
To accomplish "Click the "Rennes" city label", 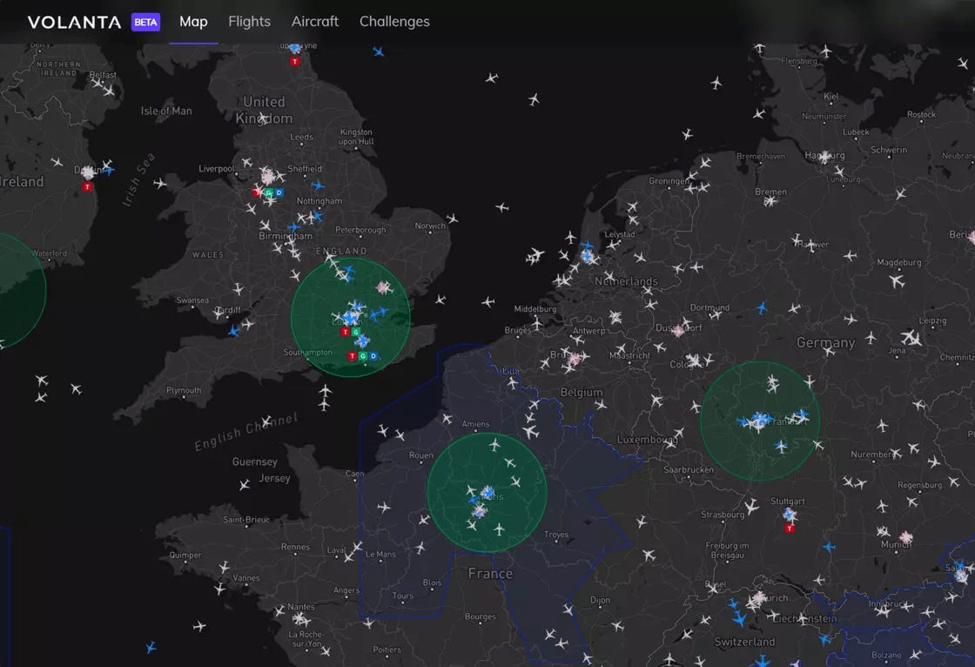I will (x=295, y=547).
